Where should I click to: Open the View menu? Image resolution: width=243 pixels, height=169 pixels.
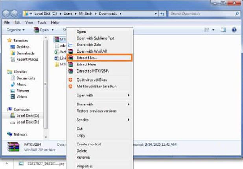tap(29, 22)
